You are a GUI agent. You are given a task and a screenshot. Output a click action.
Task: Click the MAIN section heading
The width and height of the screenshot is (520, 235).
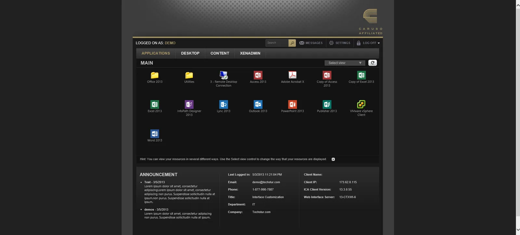click(147, 63)
